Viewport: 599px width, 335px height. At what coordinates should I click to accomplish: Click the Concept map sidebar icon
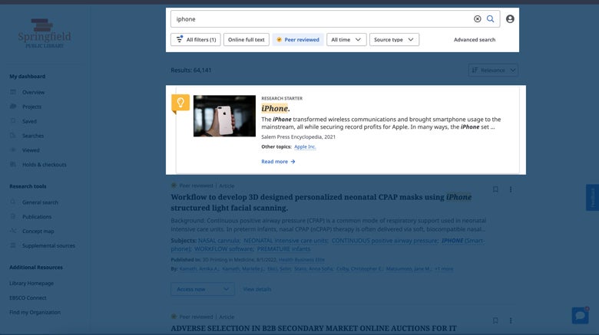point(13,231)
